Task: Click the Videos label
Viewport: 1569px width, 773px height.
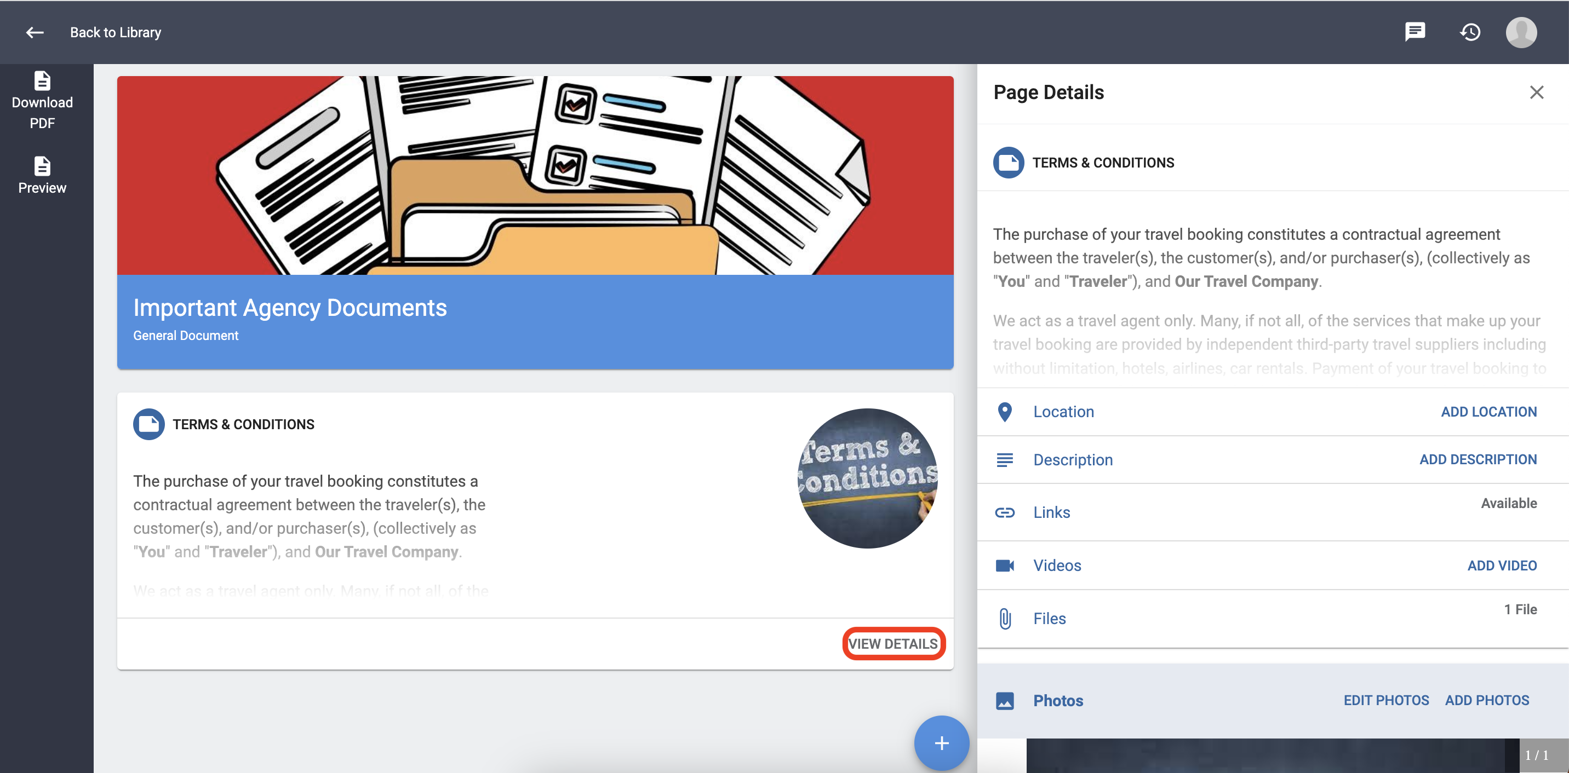Action: [x=1057, y=566]
